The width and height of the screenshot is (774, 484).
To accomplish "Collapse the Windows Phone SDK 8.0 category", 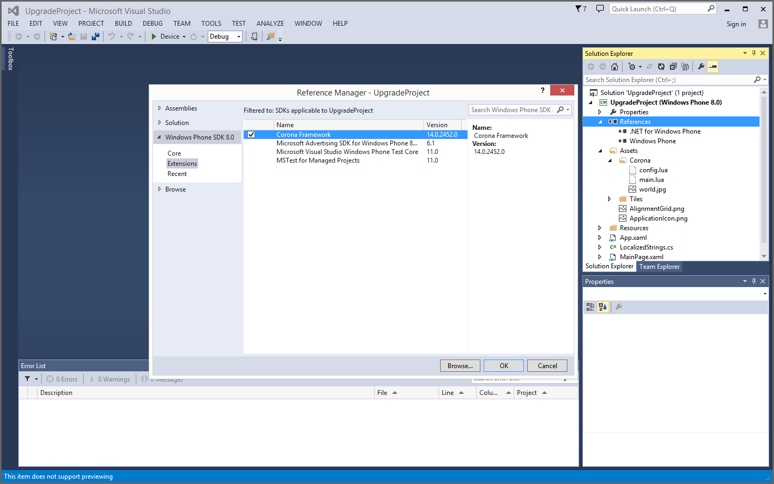I will 159,137.
